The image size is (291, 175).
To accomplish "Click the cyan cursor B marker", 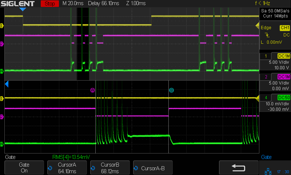I will pos(171,90).
